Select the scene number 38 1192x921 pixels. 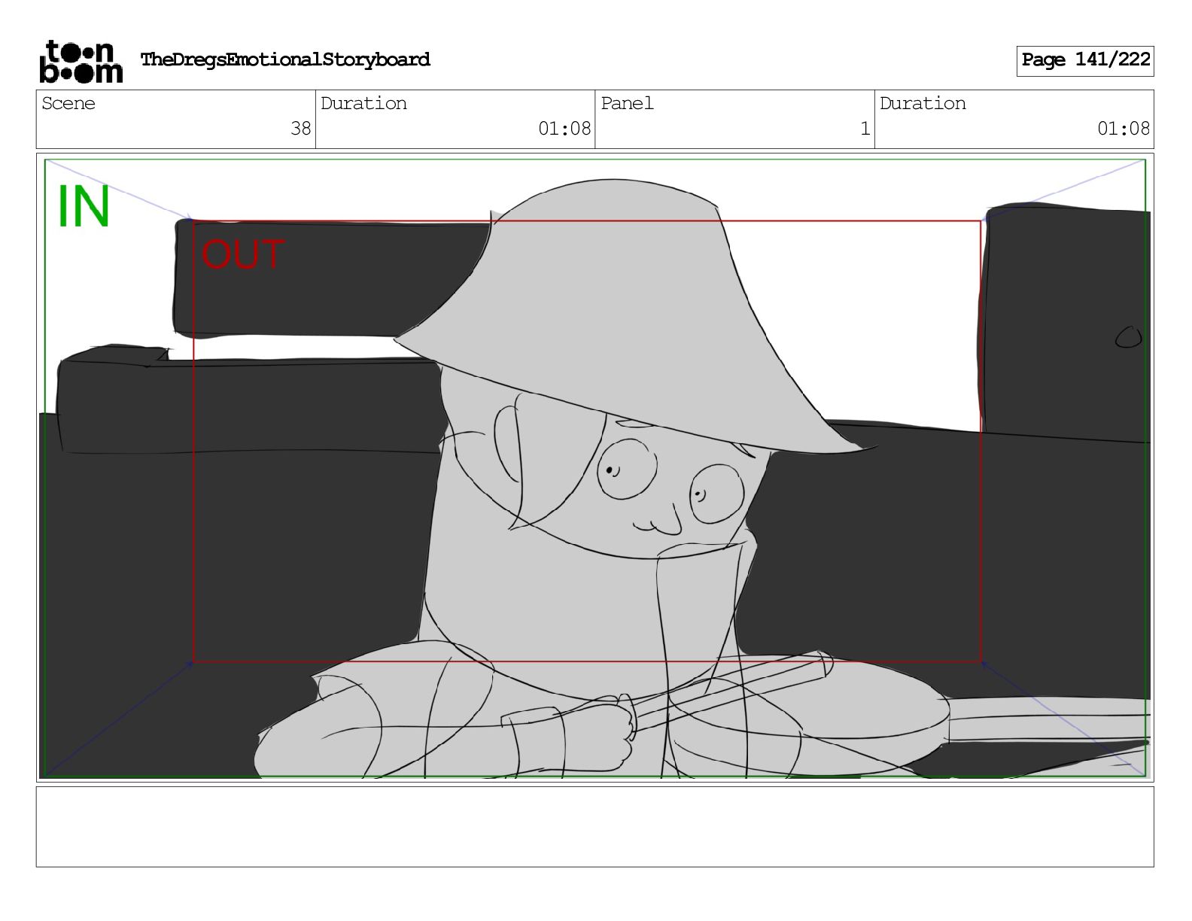(x=301, y=129)
